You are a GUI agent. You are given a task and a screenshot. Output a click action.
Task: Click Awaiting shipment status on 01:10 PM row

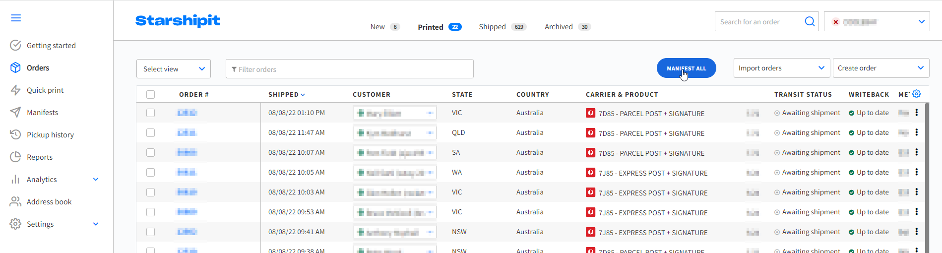807,113
